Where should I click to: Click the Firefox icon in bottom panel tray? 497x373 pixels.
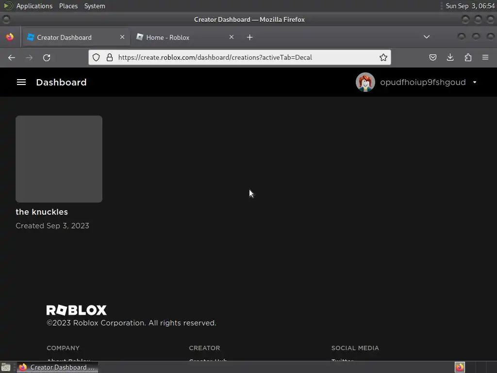coord(460,367)
